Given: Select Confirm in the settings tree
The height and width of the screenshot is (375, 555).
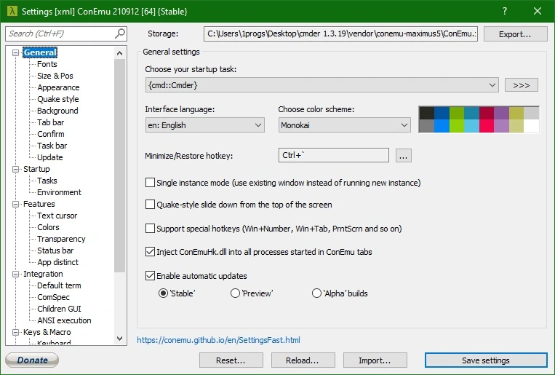Looking at the screenshot, I should [x=51, y=134].
